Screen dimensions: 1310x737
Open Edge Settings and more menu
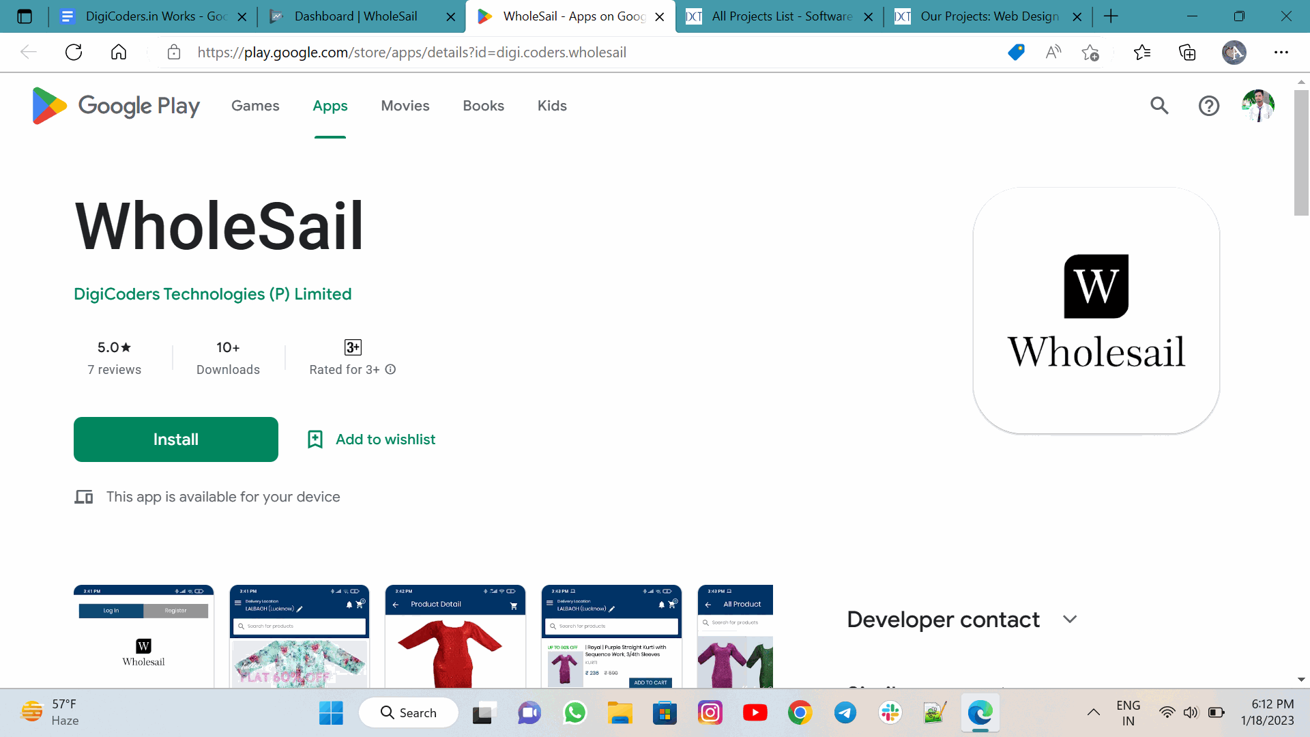[x=1281, y=53]
